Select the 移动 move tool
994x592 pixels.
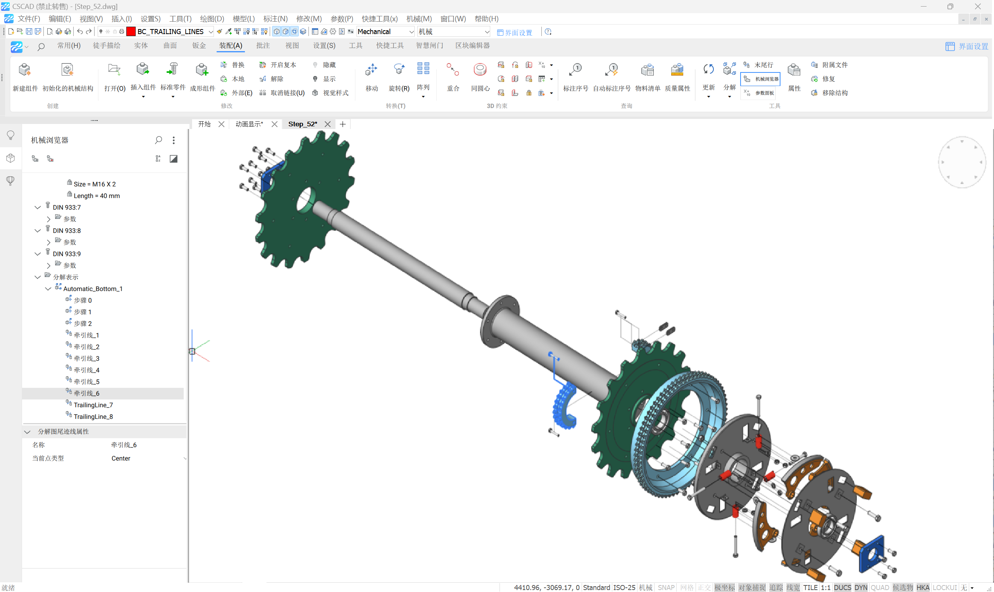click(x=372, y=70)
